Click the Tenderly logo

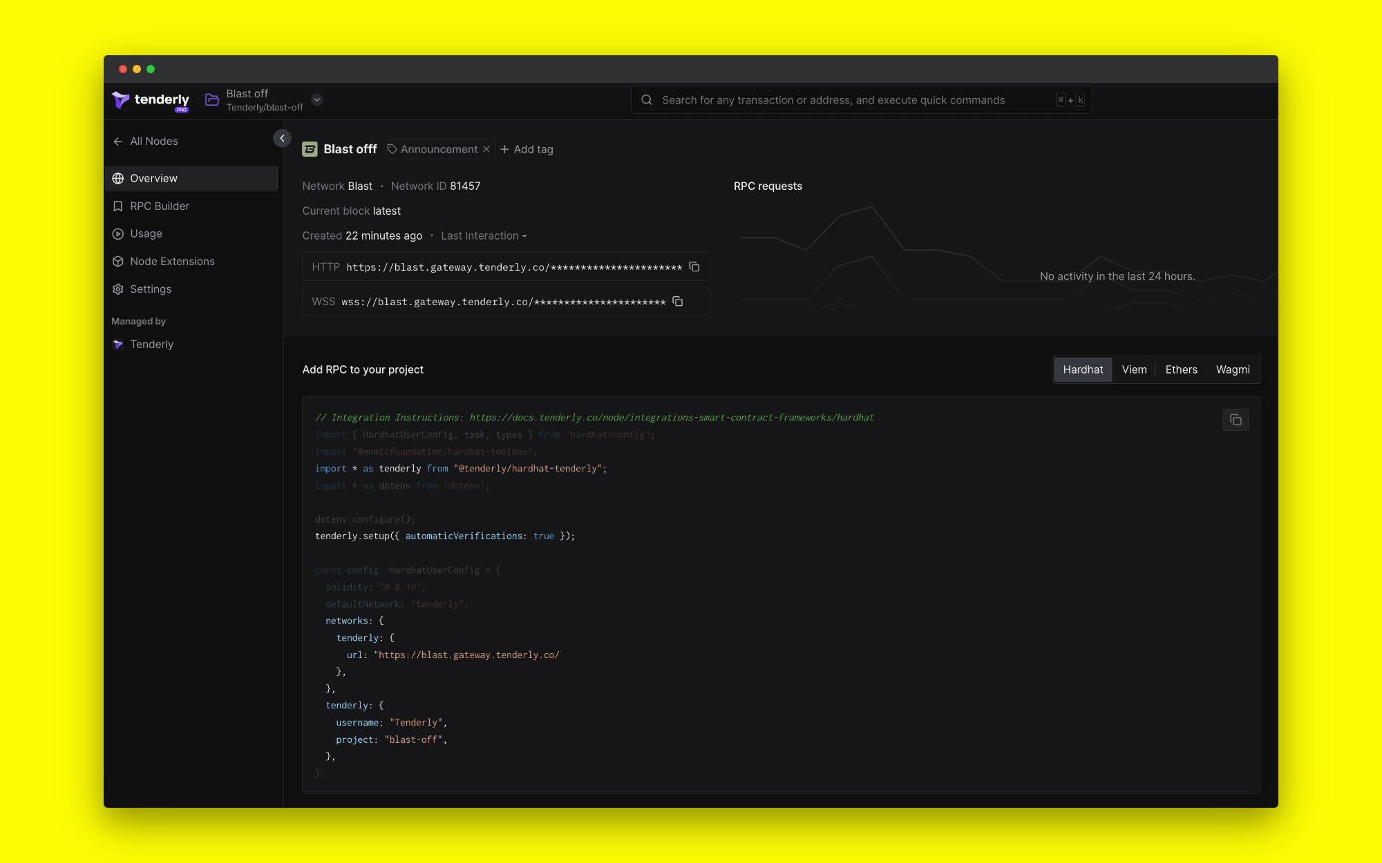(151, 100)
